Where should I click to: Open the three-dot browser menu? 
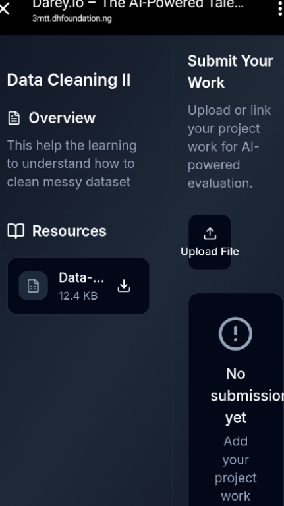click(280, 9)
